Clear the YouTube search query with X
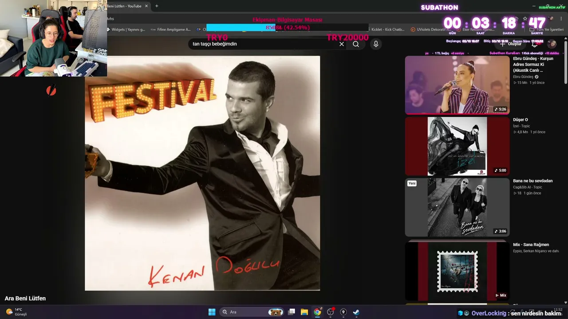This screenshot has height=319, width=568. pos(342,44)
